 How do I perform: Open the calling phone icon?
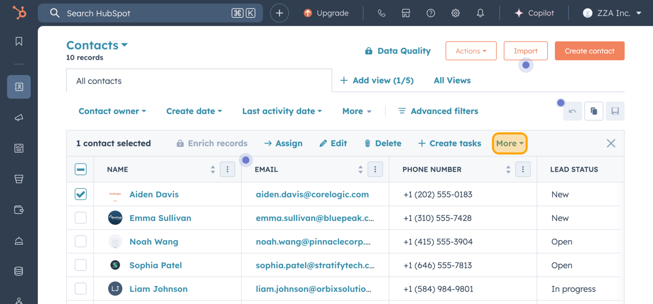tap(381, 13)
